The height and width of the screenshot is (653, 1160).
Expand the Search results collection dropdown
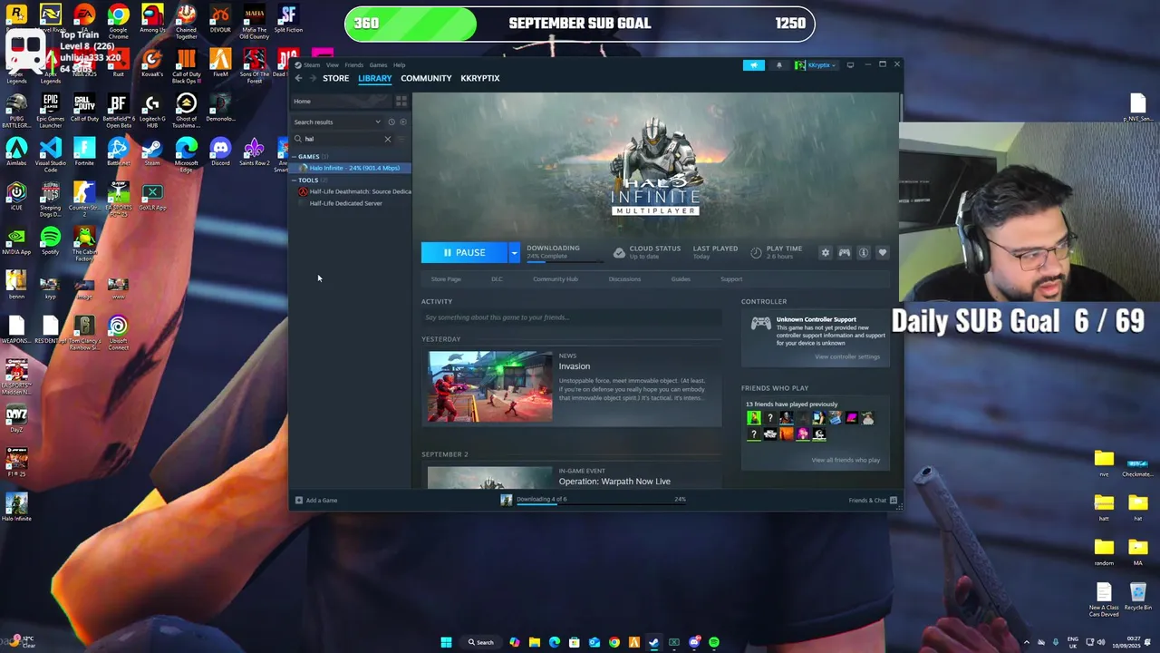pos(378,122)
